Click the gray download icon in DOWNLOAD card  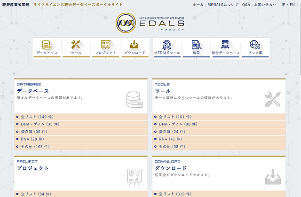(x=273, y=177)
